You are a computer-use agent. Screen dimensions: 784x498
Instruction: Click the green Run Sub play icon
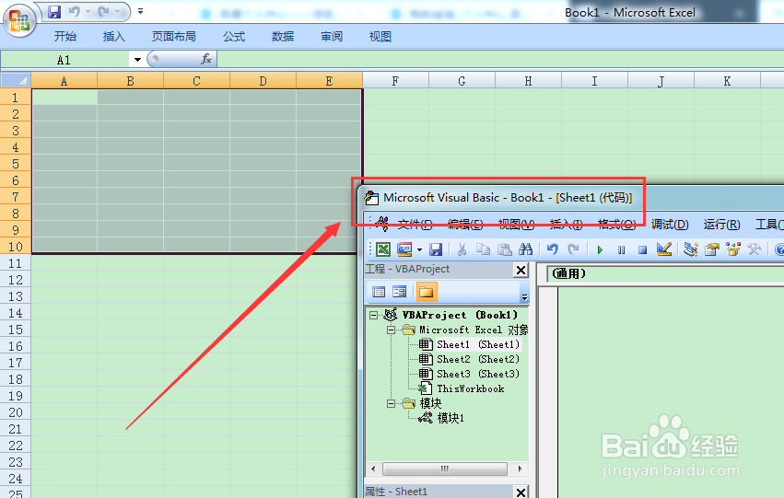tap(600, 249)
